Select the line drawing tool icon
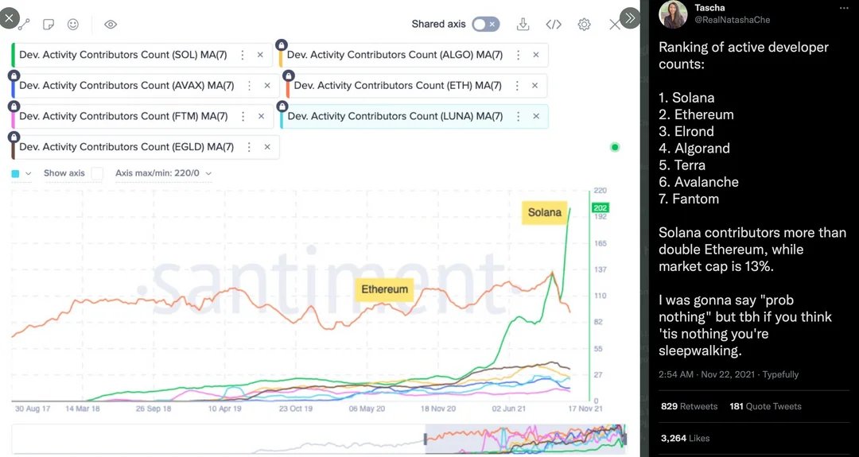 (24, 25)
